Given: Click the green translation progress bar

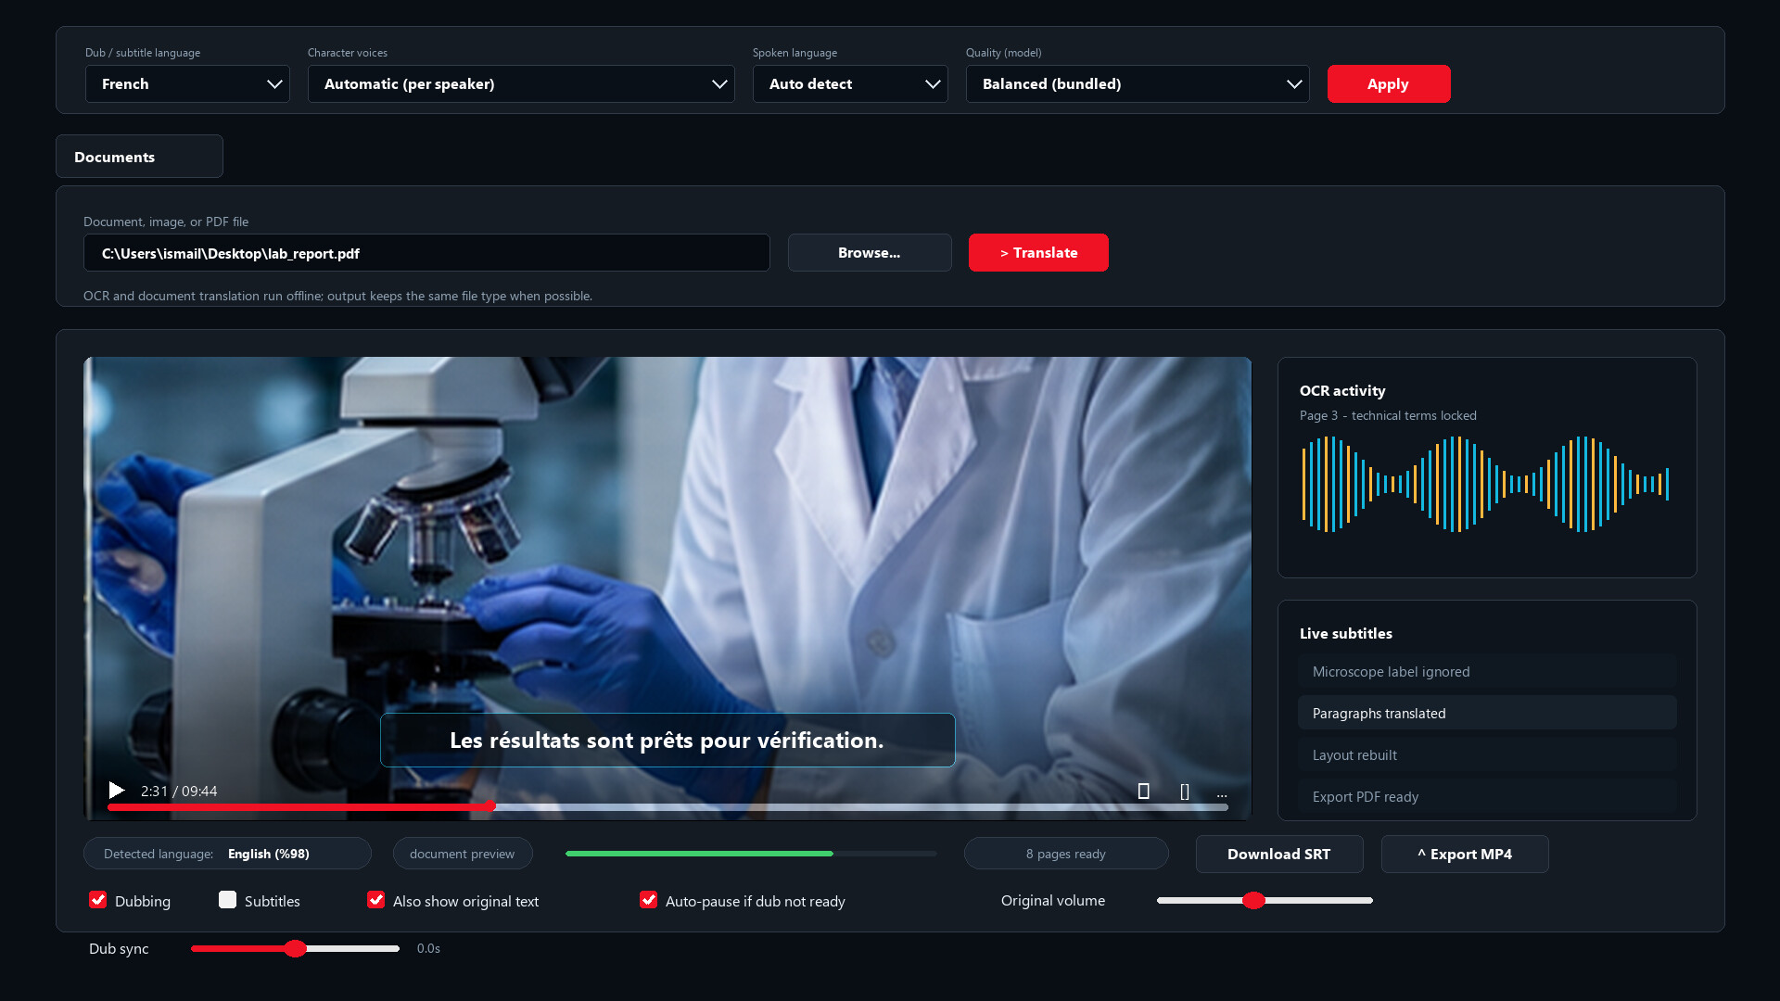Looking at the screenshot, I should (751, 854).
